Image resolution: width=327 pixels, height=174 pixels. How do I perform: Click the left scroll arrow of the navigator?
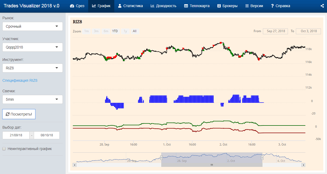coord(75,165)
